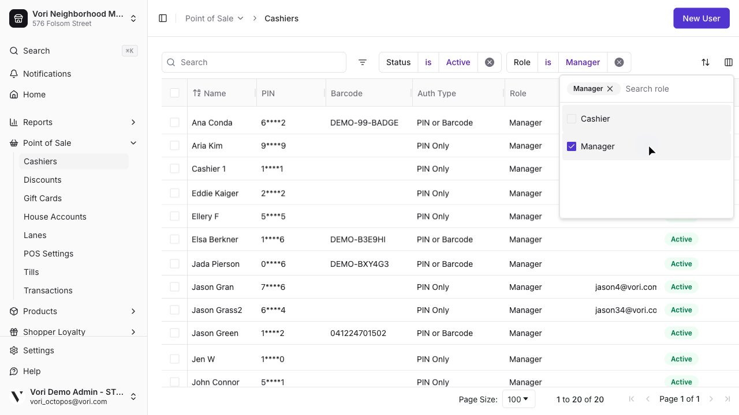Uncheck Manager in the role filter
This screenshot has width=739, height=415.
[x=572, y=146]
